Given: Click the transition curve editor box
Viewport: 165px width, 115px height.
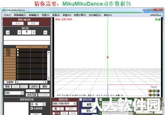Looking at the screenshot, I should point(16,108).
